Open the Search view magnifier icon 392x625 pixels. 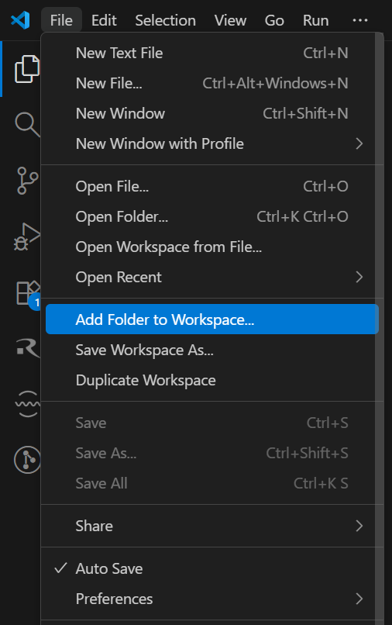pyautogui.click(x=27, y=125)
